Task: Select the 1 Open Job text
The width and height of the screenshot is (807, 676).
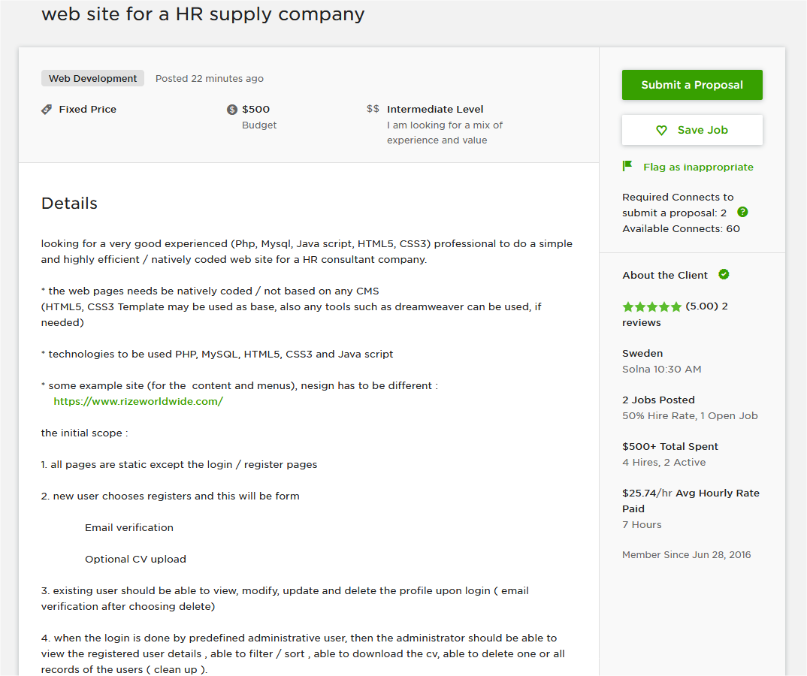Action: point(730,415)
